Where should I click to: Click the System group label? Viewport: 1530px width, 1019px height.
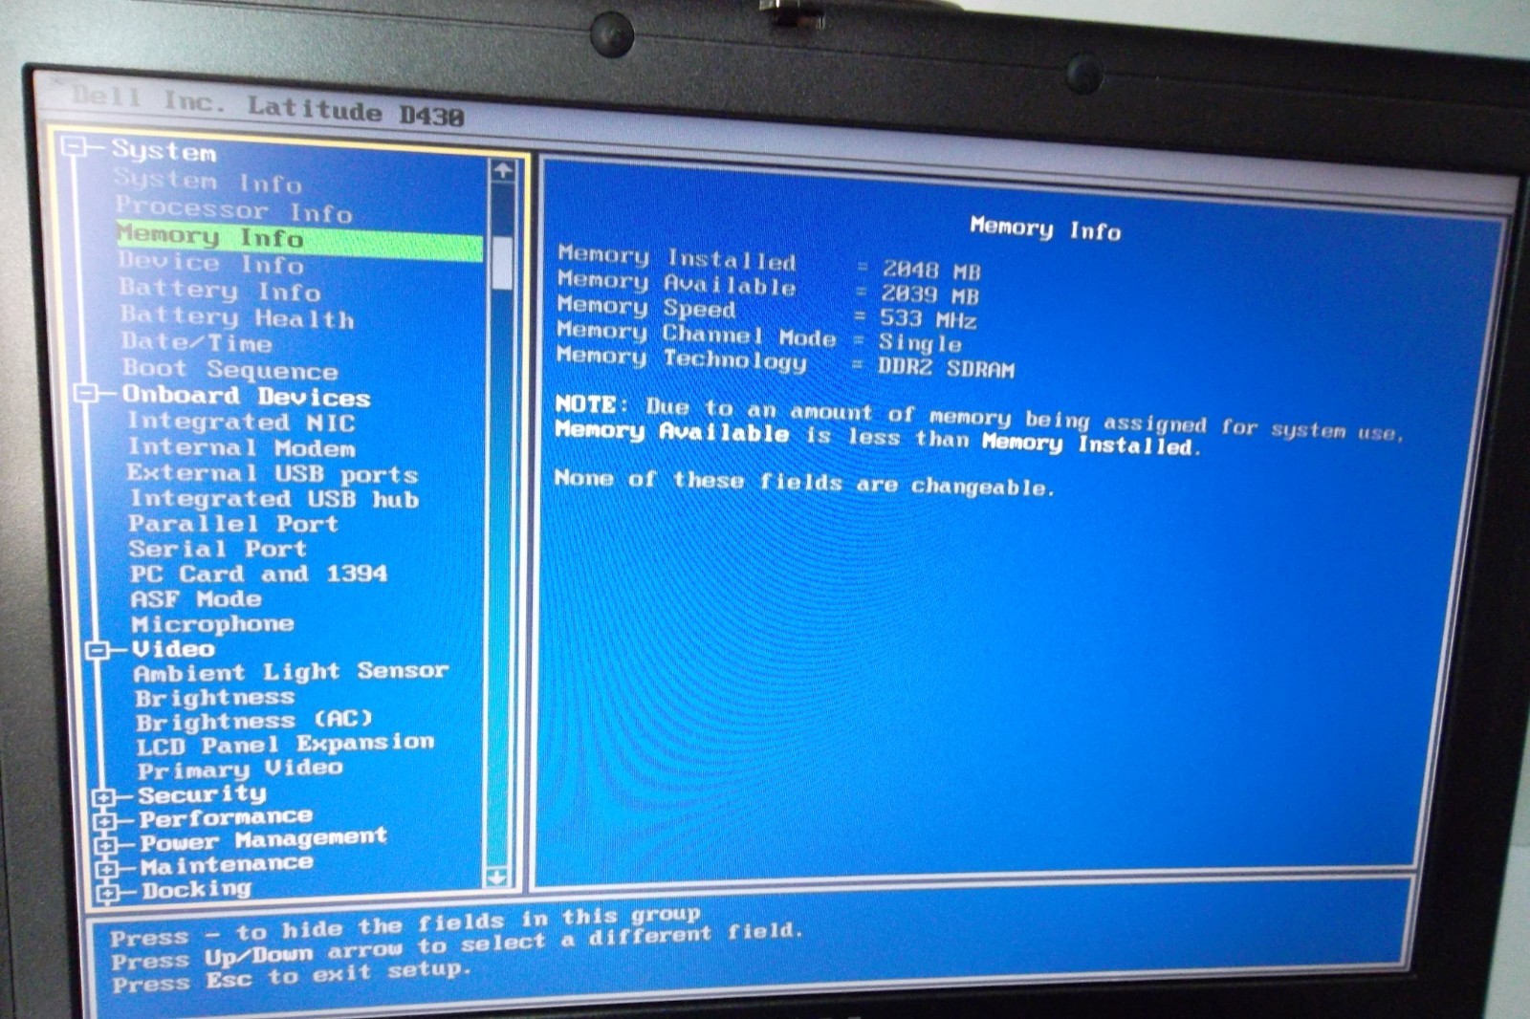164,150
